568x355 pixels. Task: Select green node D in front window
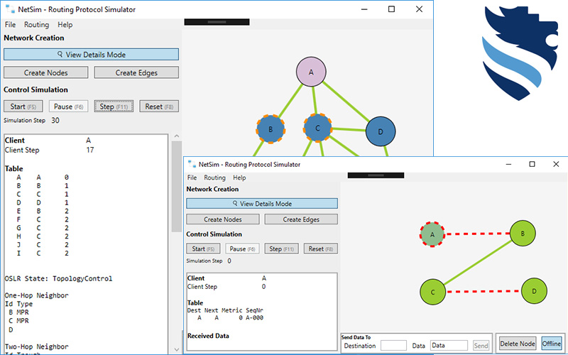click(534, 291)
